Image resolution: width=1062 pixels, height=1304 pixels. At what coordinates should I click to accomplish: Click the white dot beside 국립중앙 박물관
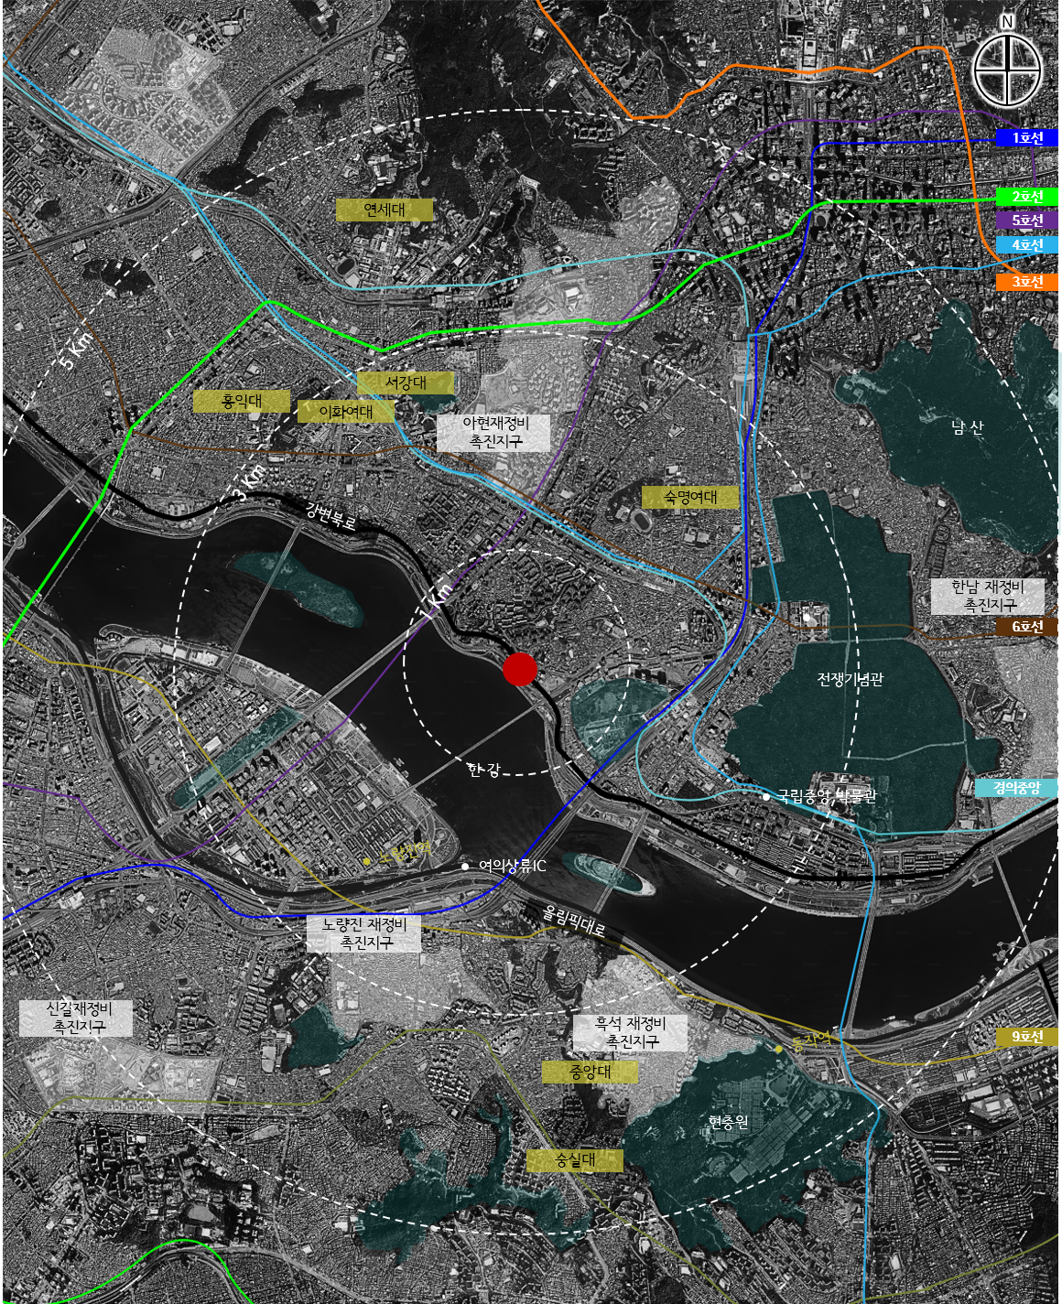click(766, 797)
